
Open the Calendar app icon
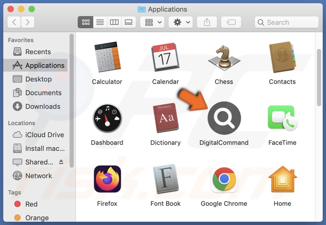[x=165, y=57]
